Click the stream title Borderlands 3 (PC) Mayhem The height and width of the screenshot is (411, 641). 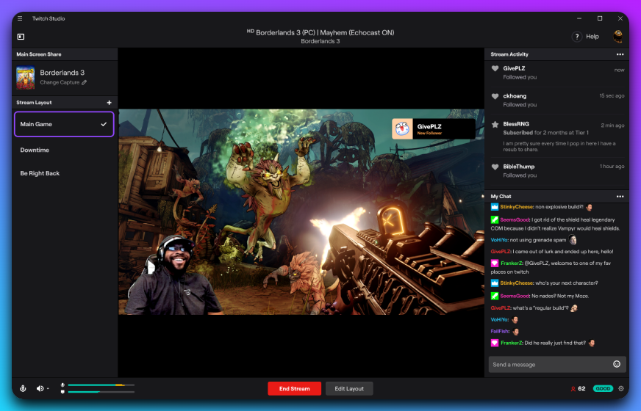(x=325, y=32)
